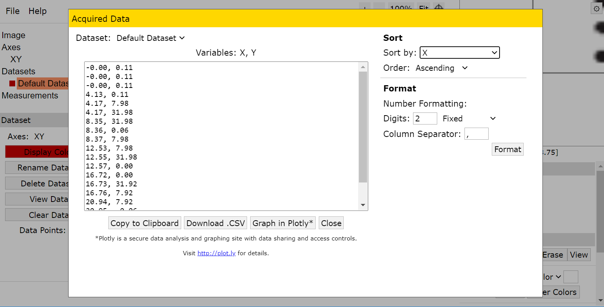
Task: Open the color dropdown in the right panel
Action: coord(552,277)
